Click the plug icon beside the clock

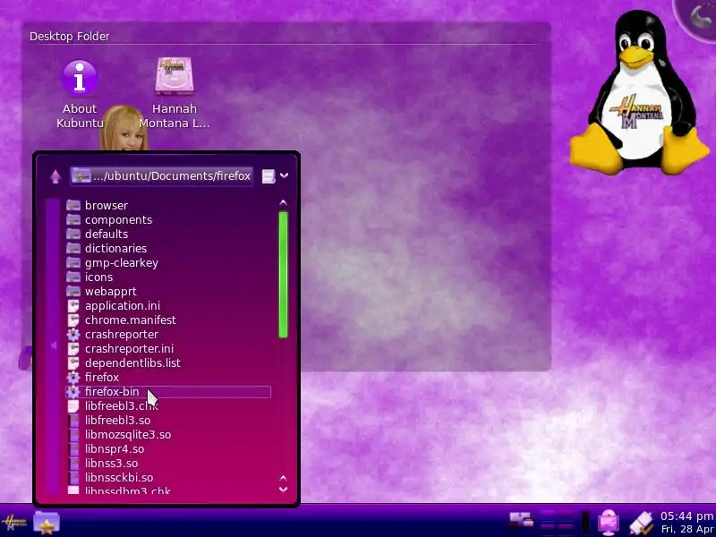(x=641, y=523)
